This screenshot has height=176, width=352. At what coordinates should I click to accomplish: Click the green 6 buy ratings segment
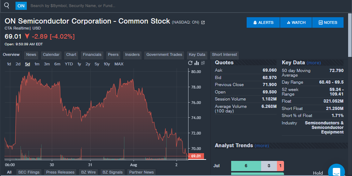[x=246, y=166]
